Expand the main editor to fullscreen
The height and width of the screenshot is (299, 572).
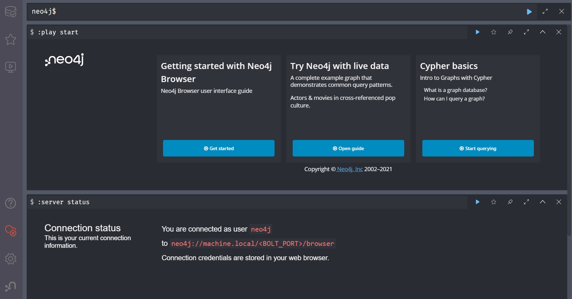pyautogui.click(x=545, y=11)
